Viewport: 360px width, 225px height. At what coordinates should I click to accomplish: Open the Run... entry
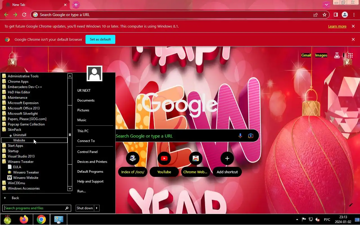(82, 191)
